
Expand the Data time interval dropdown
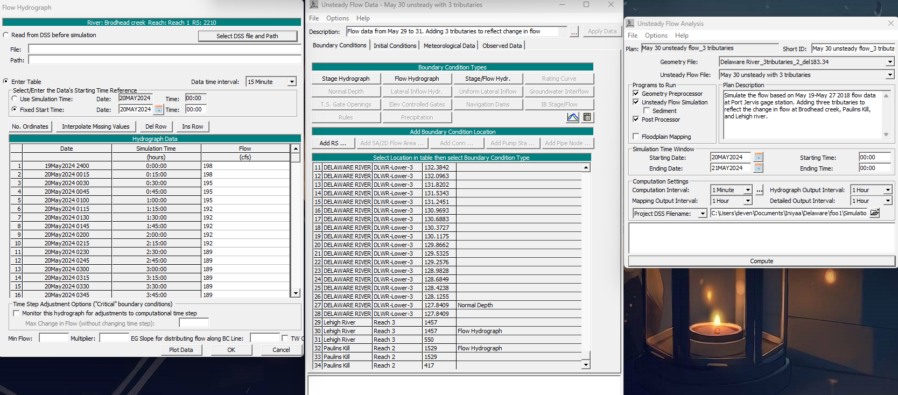292,82
